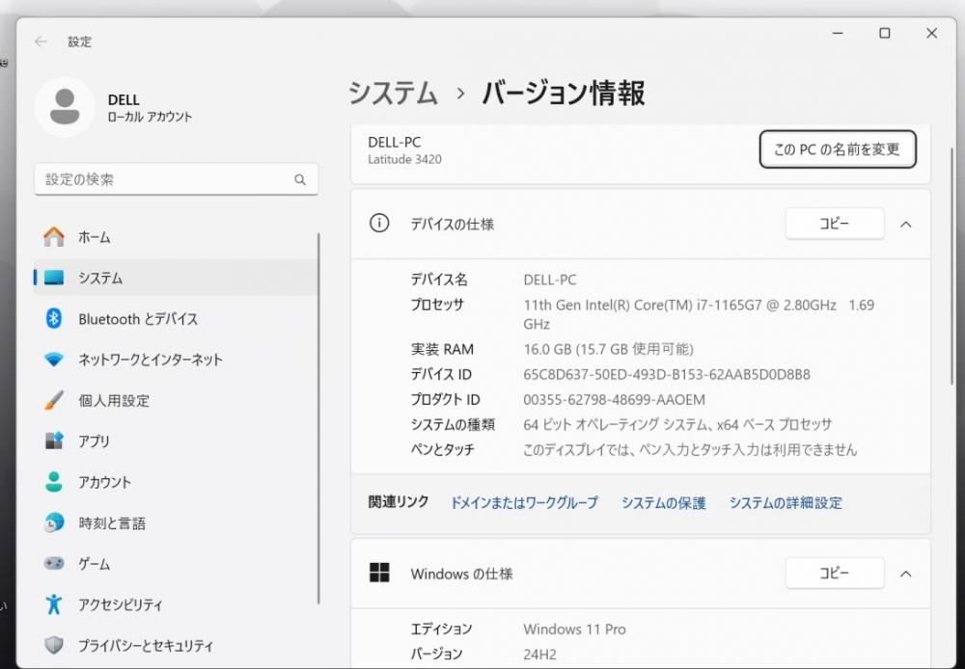
Task: Click the DELL user avatar icon
Action: point(65,106)
